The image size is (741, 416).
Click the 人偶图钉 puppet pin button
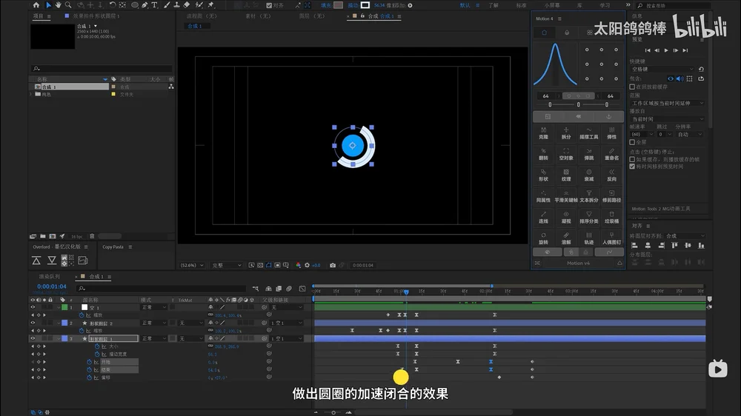click(x=611, y=238)
